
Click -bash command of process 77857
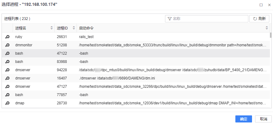click(x=83, y=95)
